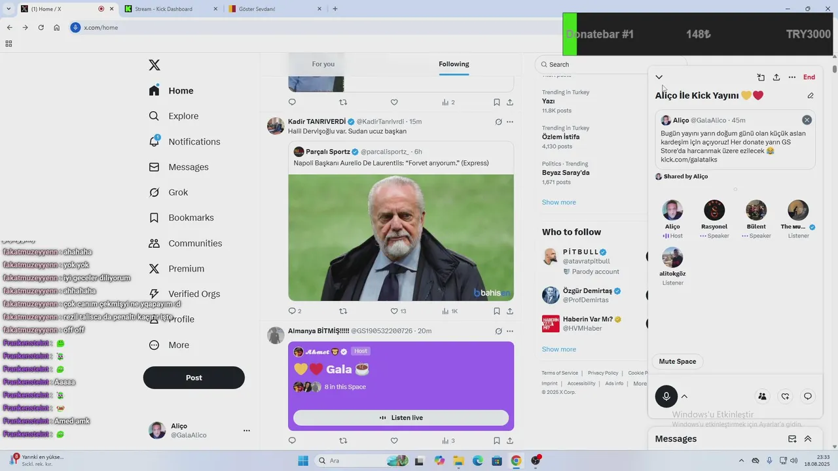Screen dimensions: 838x471
Task: Open more options on Almanya BİTMİŞ post
Action: 510,331
